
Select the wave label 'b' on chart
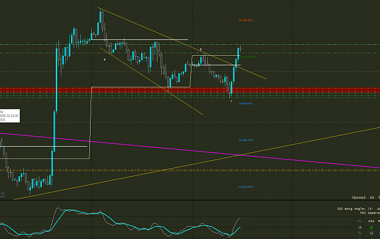point(201,49)
